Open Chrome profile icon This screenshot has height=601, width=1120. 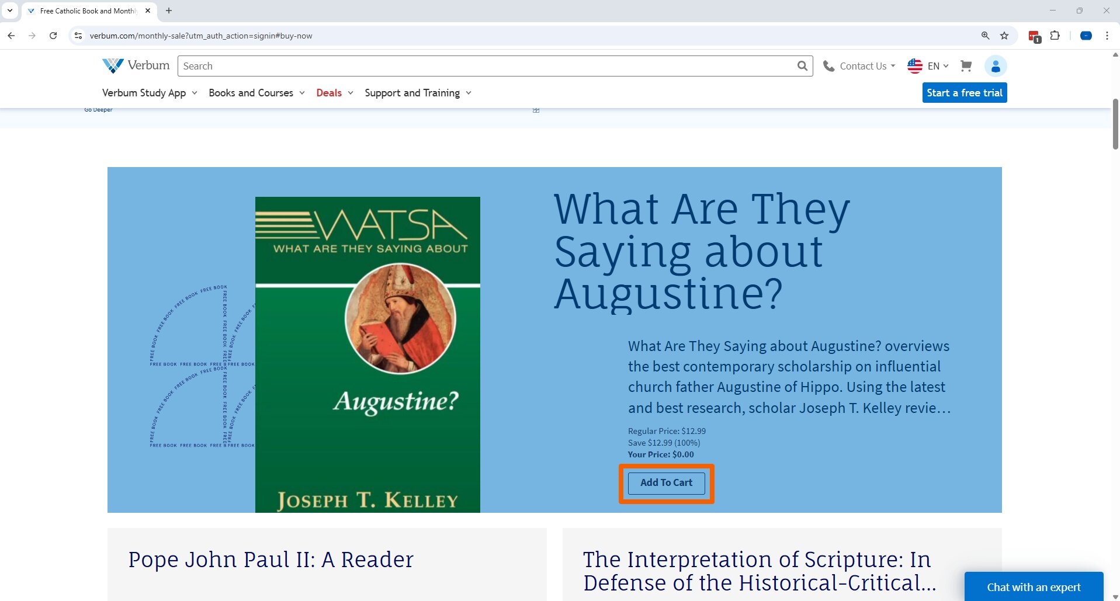click(1086, 36)
